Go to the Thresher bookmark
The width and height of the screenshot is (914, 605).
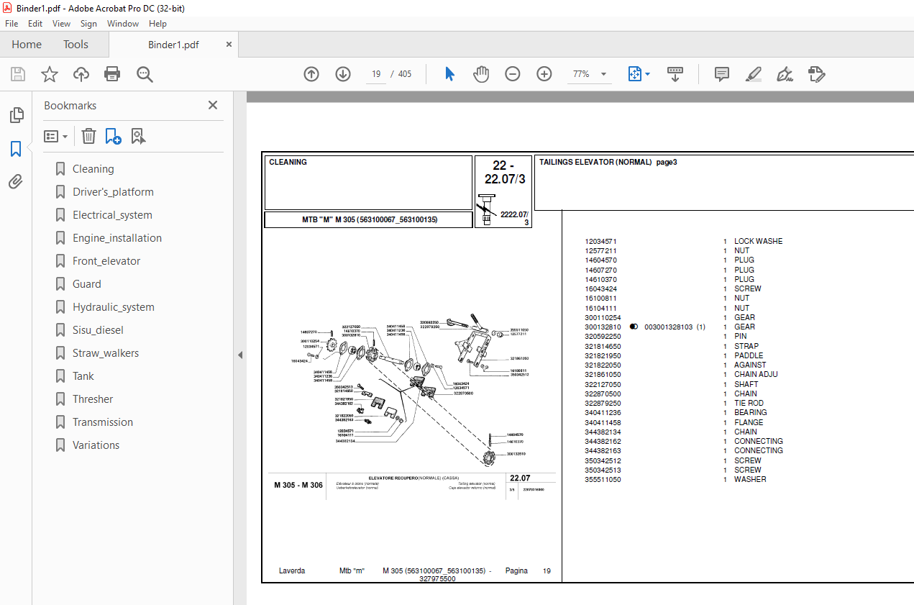93,399
